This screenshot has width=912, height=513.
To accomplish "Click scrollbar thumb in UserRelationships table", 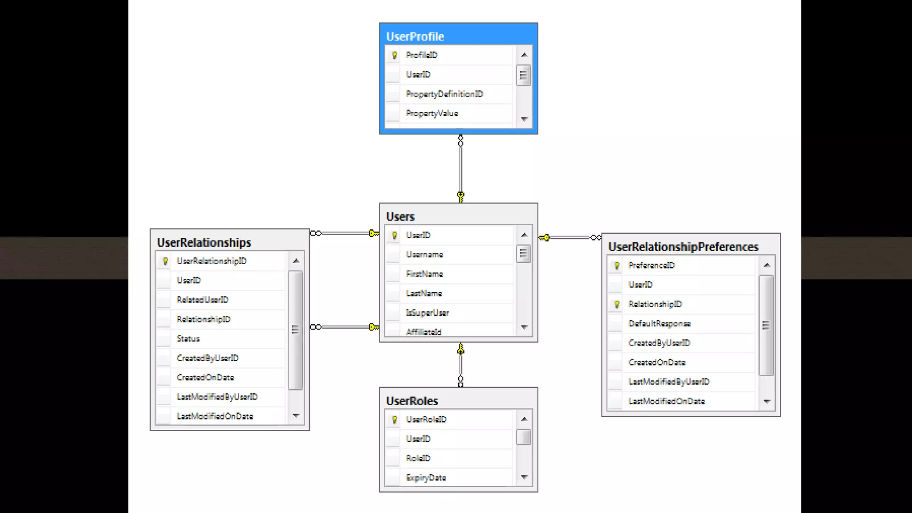I will (295, 330).
